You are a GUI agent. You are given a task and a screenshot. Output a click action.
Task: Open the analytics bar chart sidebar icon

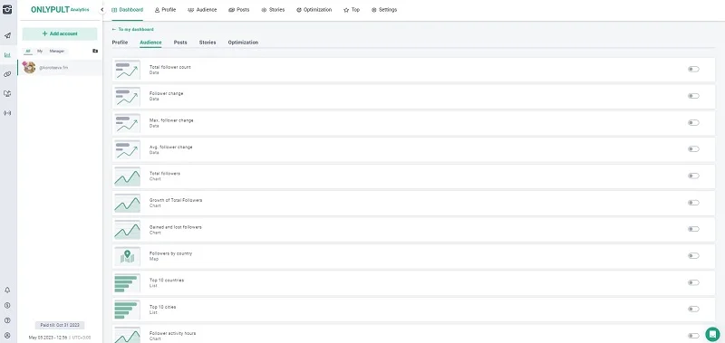(7, 55)
